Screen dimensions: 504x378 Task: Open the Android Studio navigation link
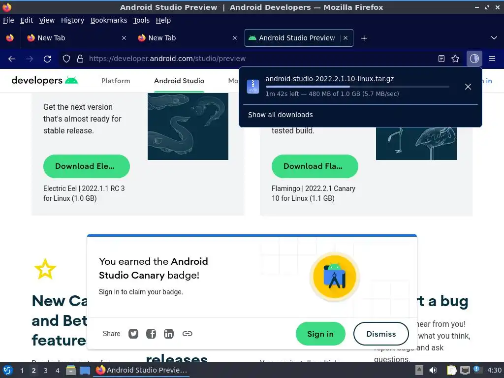[x=179, y=81]
